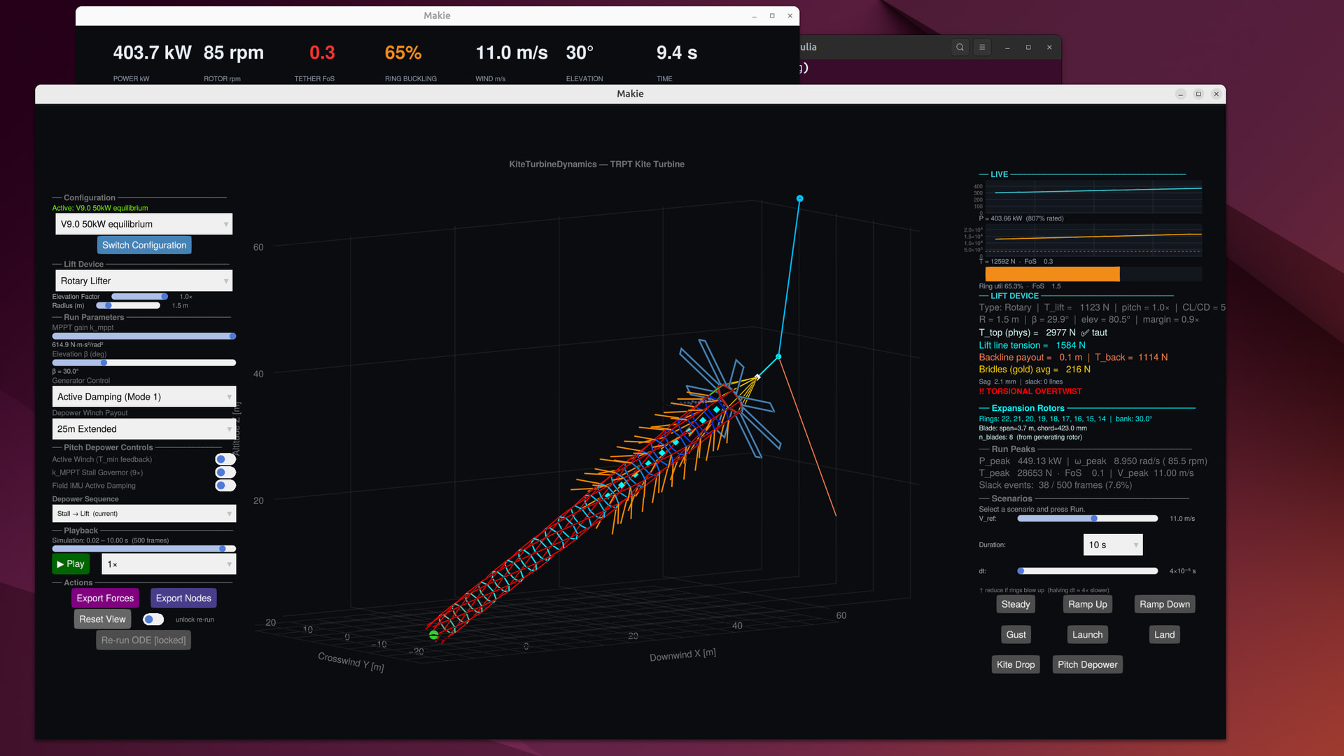Maximize the background Makie stats window
The width and height of the screenshot is (1344, 756).
[x=772, y=16]
